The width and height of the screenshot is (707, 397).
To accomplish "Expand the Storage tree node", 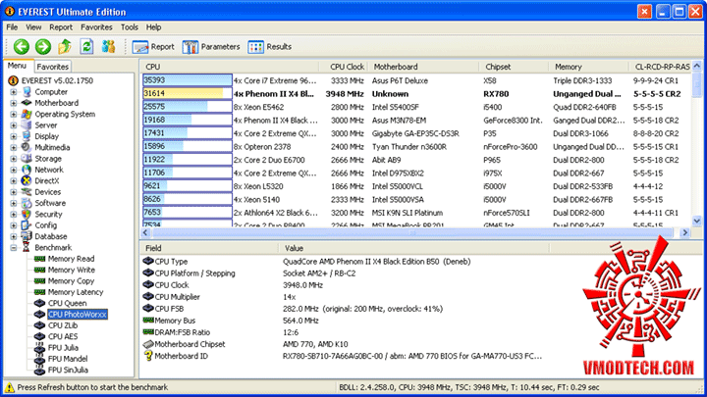I will 14,159.
